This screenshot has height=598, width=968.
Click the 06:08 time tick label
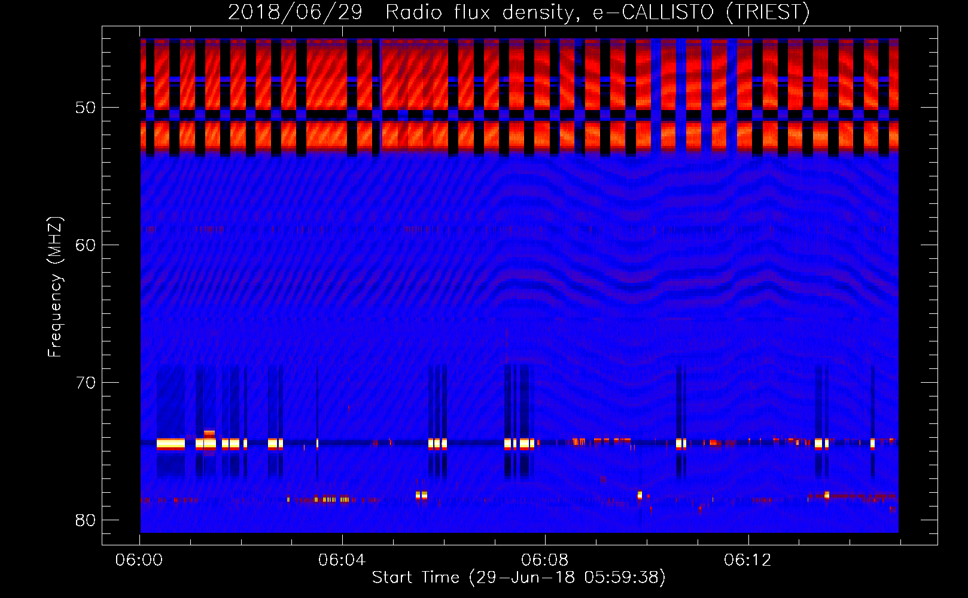(544, 560)
